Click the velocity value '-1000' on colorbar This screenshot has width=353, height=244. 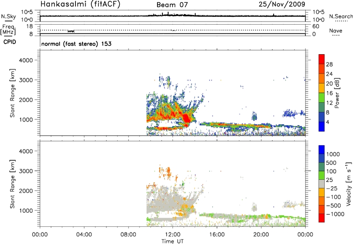click(335, 214)
